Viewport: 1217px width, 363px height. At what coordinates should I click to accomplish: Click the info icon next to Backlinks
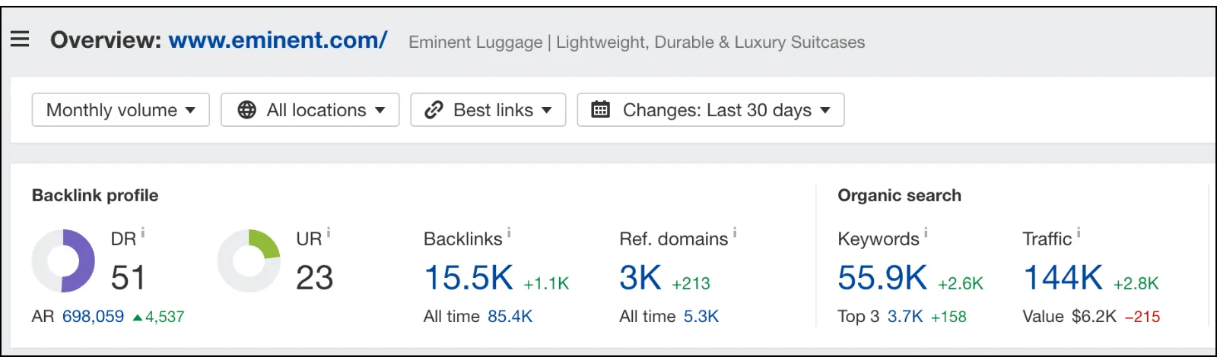[x=509, y=233]
